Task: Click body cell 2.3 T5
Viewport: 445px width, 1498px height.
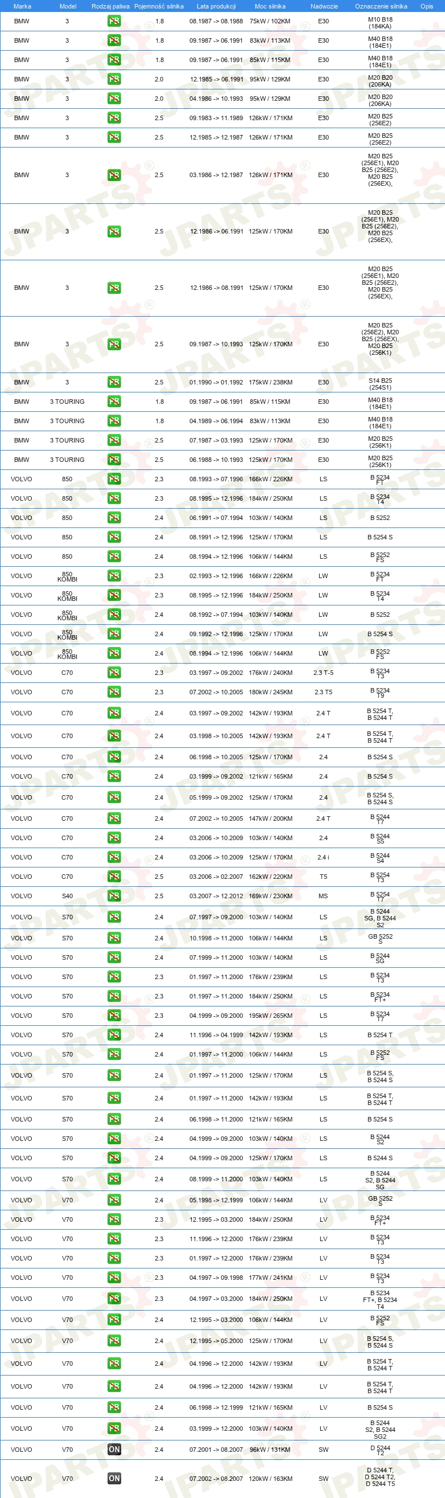Action: [x=324, y=692]
